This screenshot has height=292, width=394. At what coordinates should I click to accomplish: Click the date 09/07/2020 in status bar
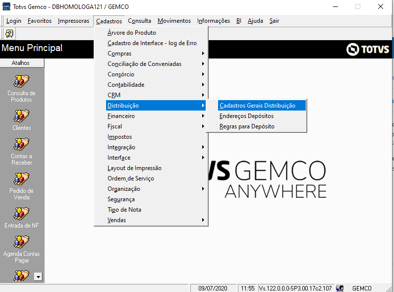pyautogui.click(x=213, y=288)
